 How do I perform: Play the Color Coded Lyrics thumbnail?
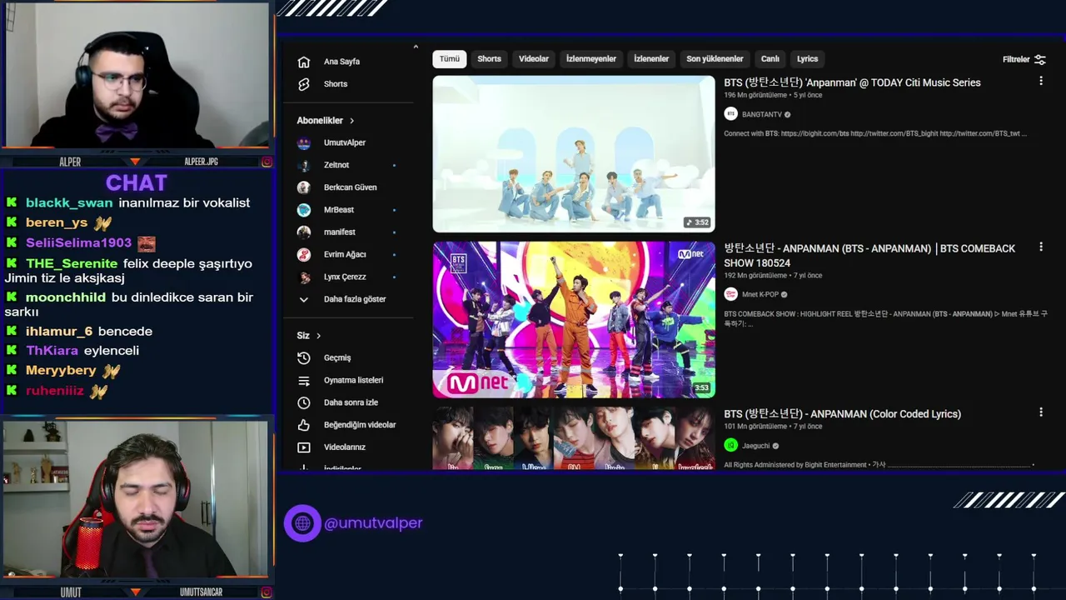tap(574, 438)
